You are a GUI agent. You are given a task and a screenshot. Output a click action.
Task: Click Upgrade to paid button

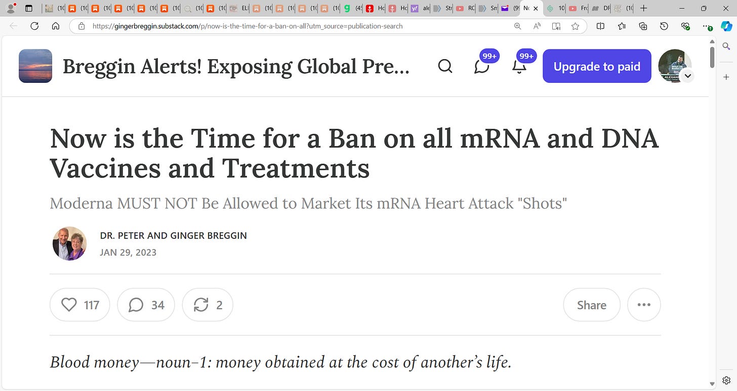tap(597, 66)
